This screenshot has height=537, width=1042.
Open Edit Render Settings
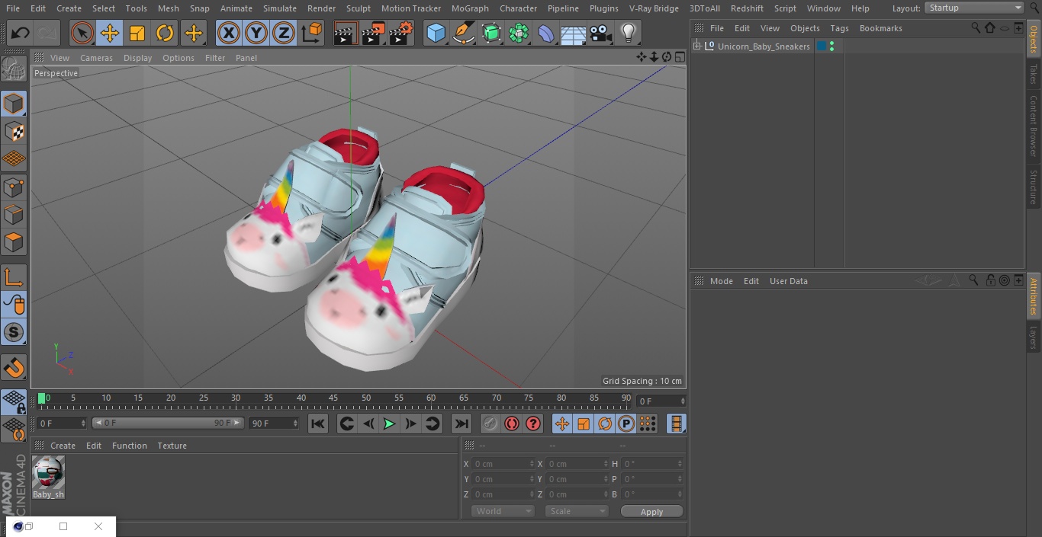click(x=401, y=34)
